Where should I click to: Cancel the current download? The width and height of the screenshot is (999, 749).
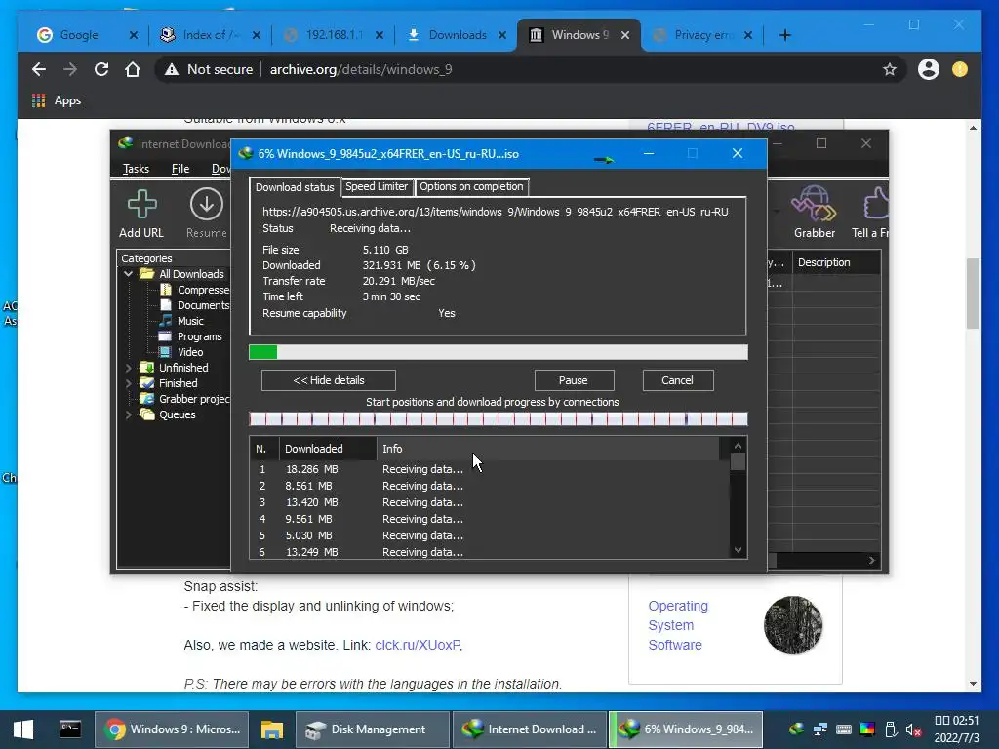[x=678, y=380]
